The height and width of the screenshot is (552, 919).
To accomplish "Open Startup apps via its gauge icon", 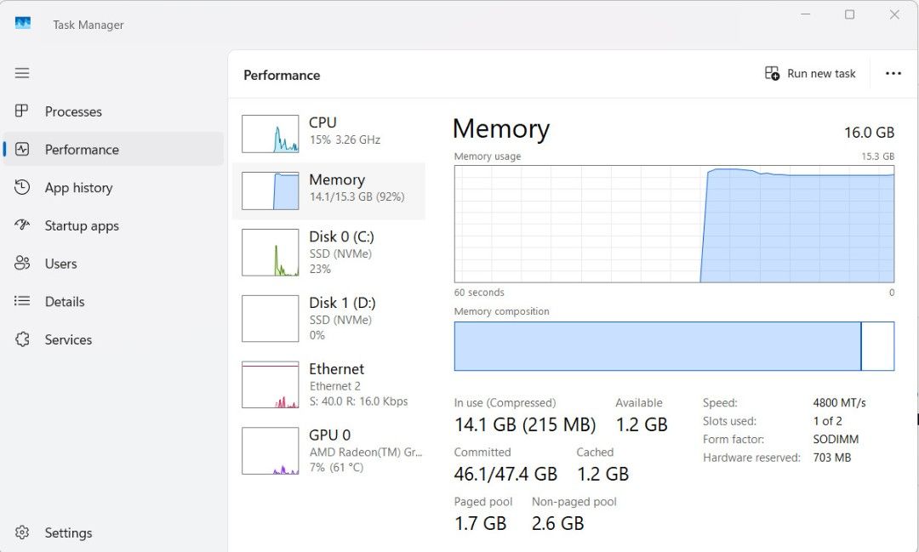I will [22, 225].
